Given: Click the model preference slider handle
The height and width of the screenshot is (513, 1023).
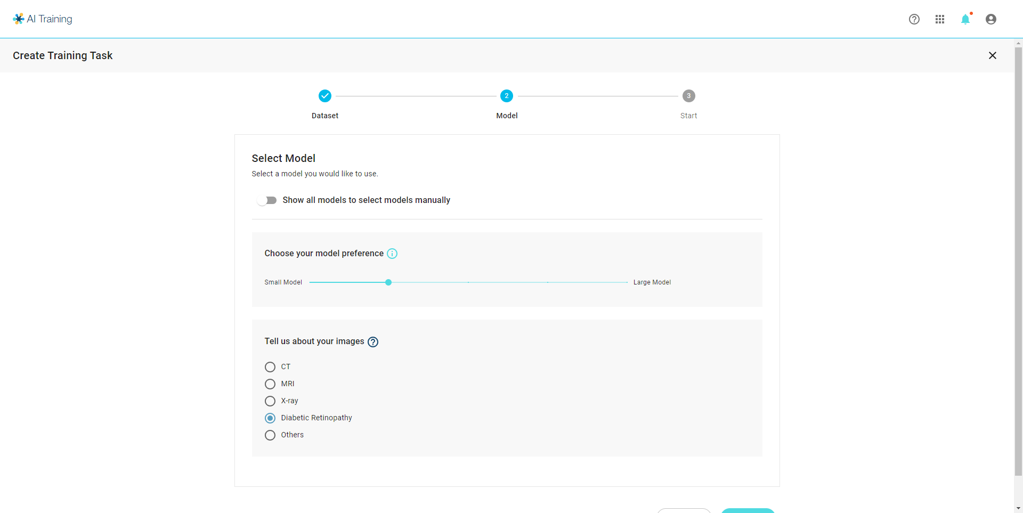Looking at the screenshot, I should (x=388, y=282).
